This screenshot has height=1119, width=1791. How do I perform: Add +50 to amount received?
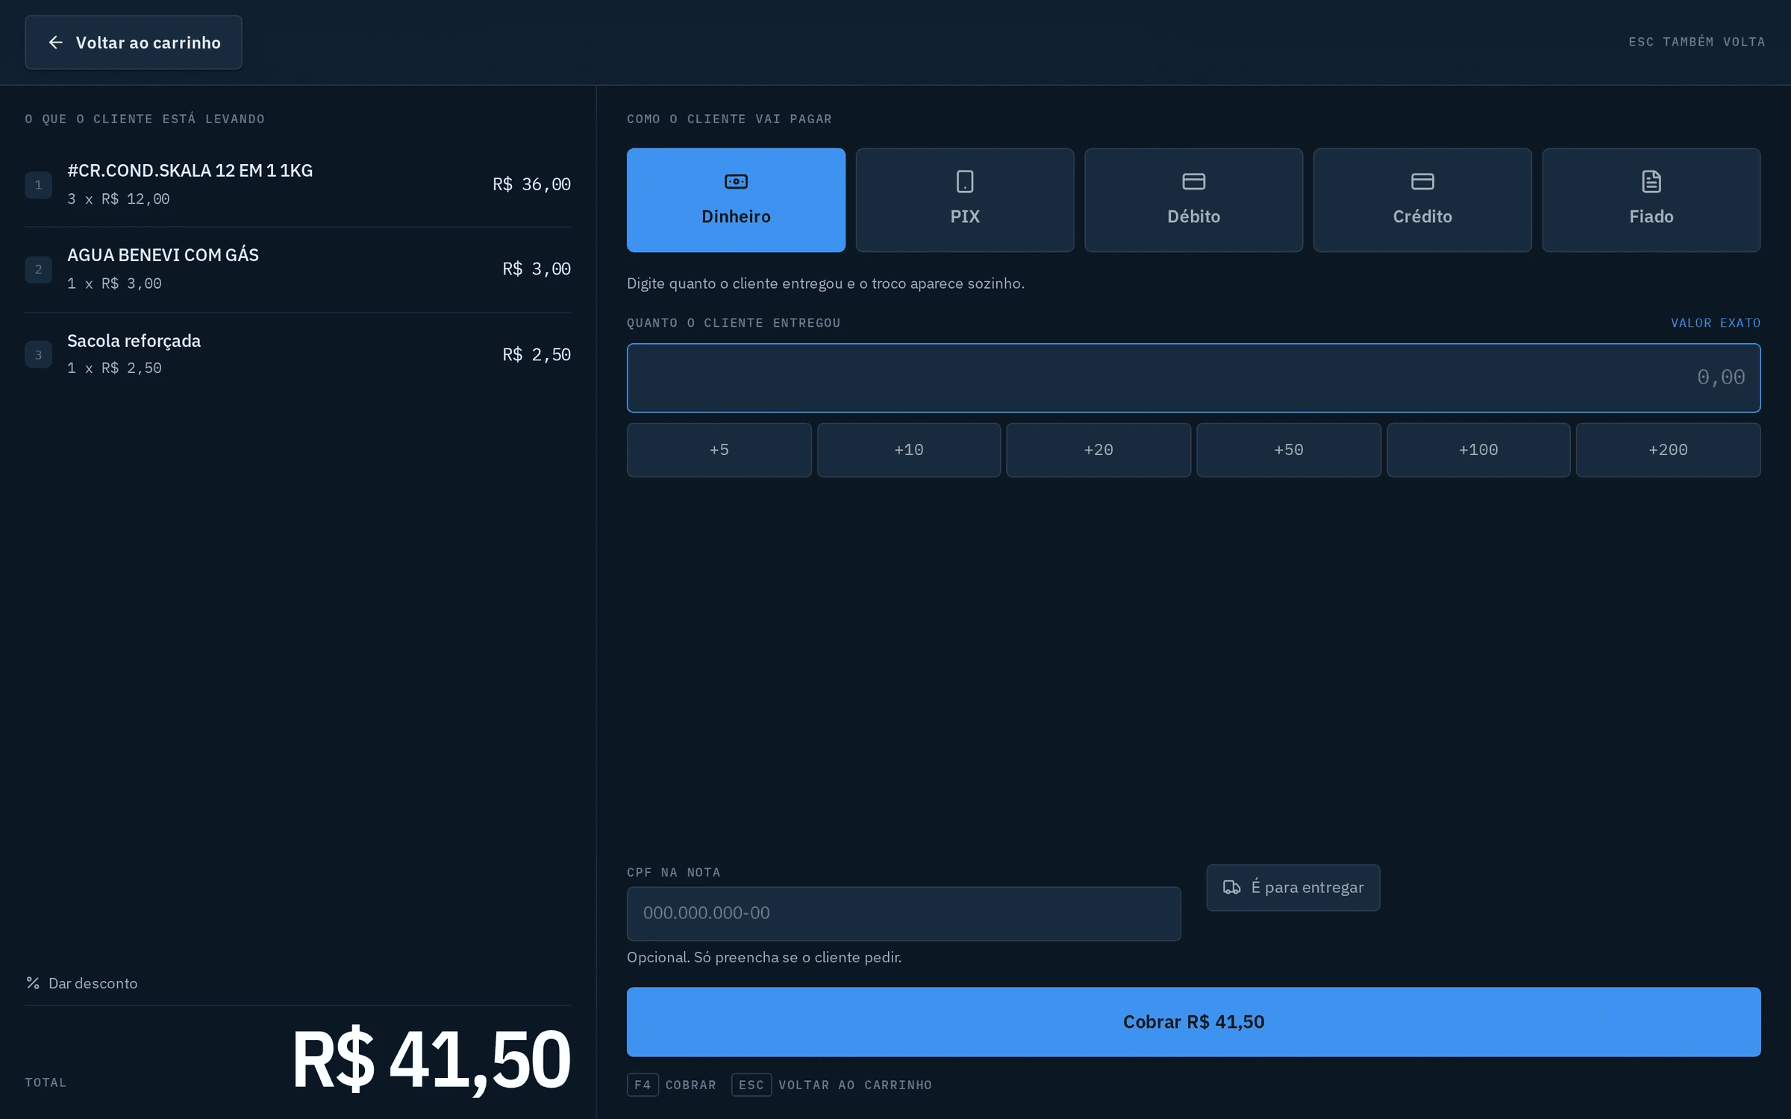pyautogui.click(x=1289, y=450)
